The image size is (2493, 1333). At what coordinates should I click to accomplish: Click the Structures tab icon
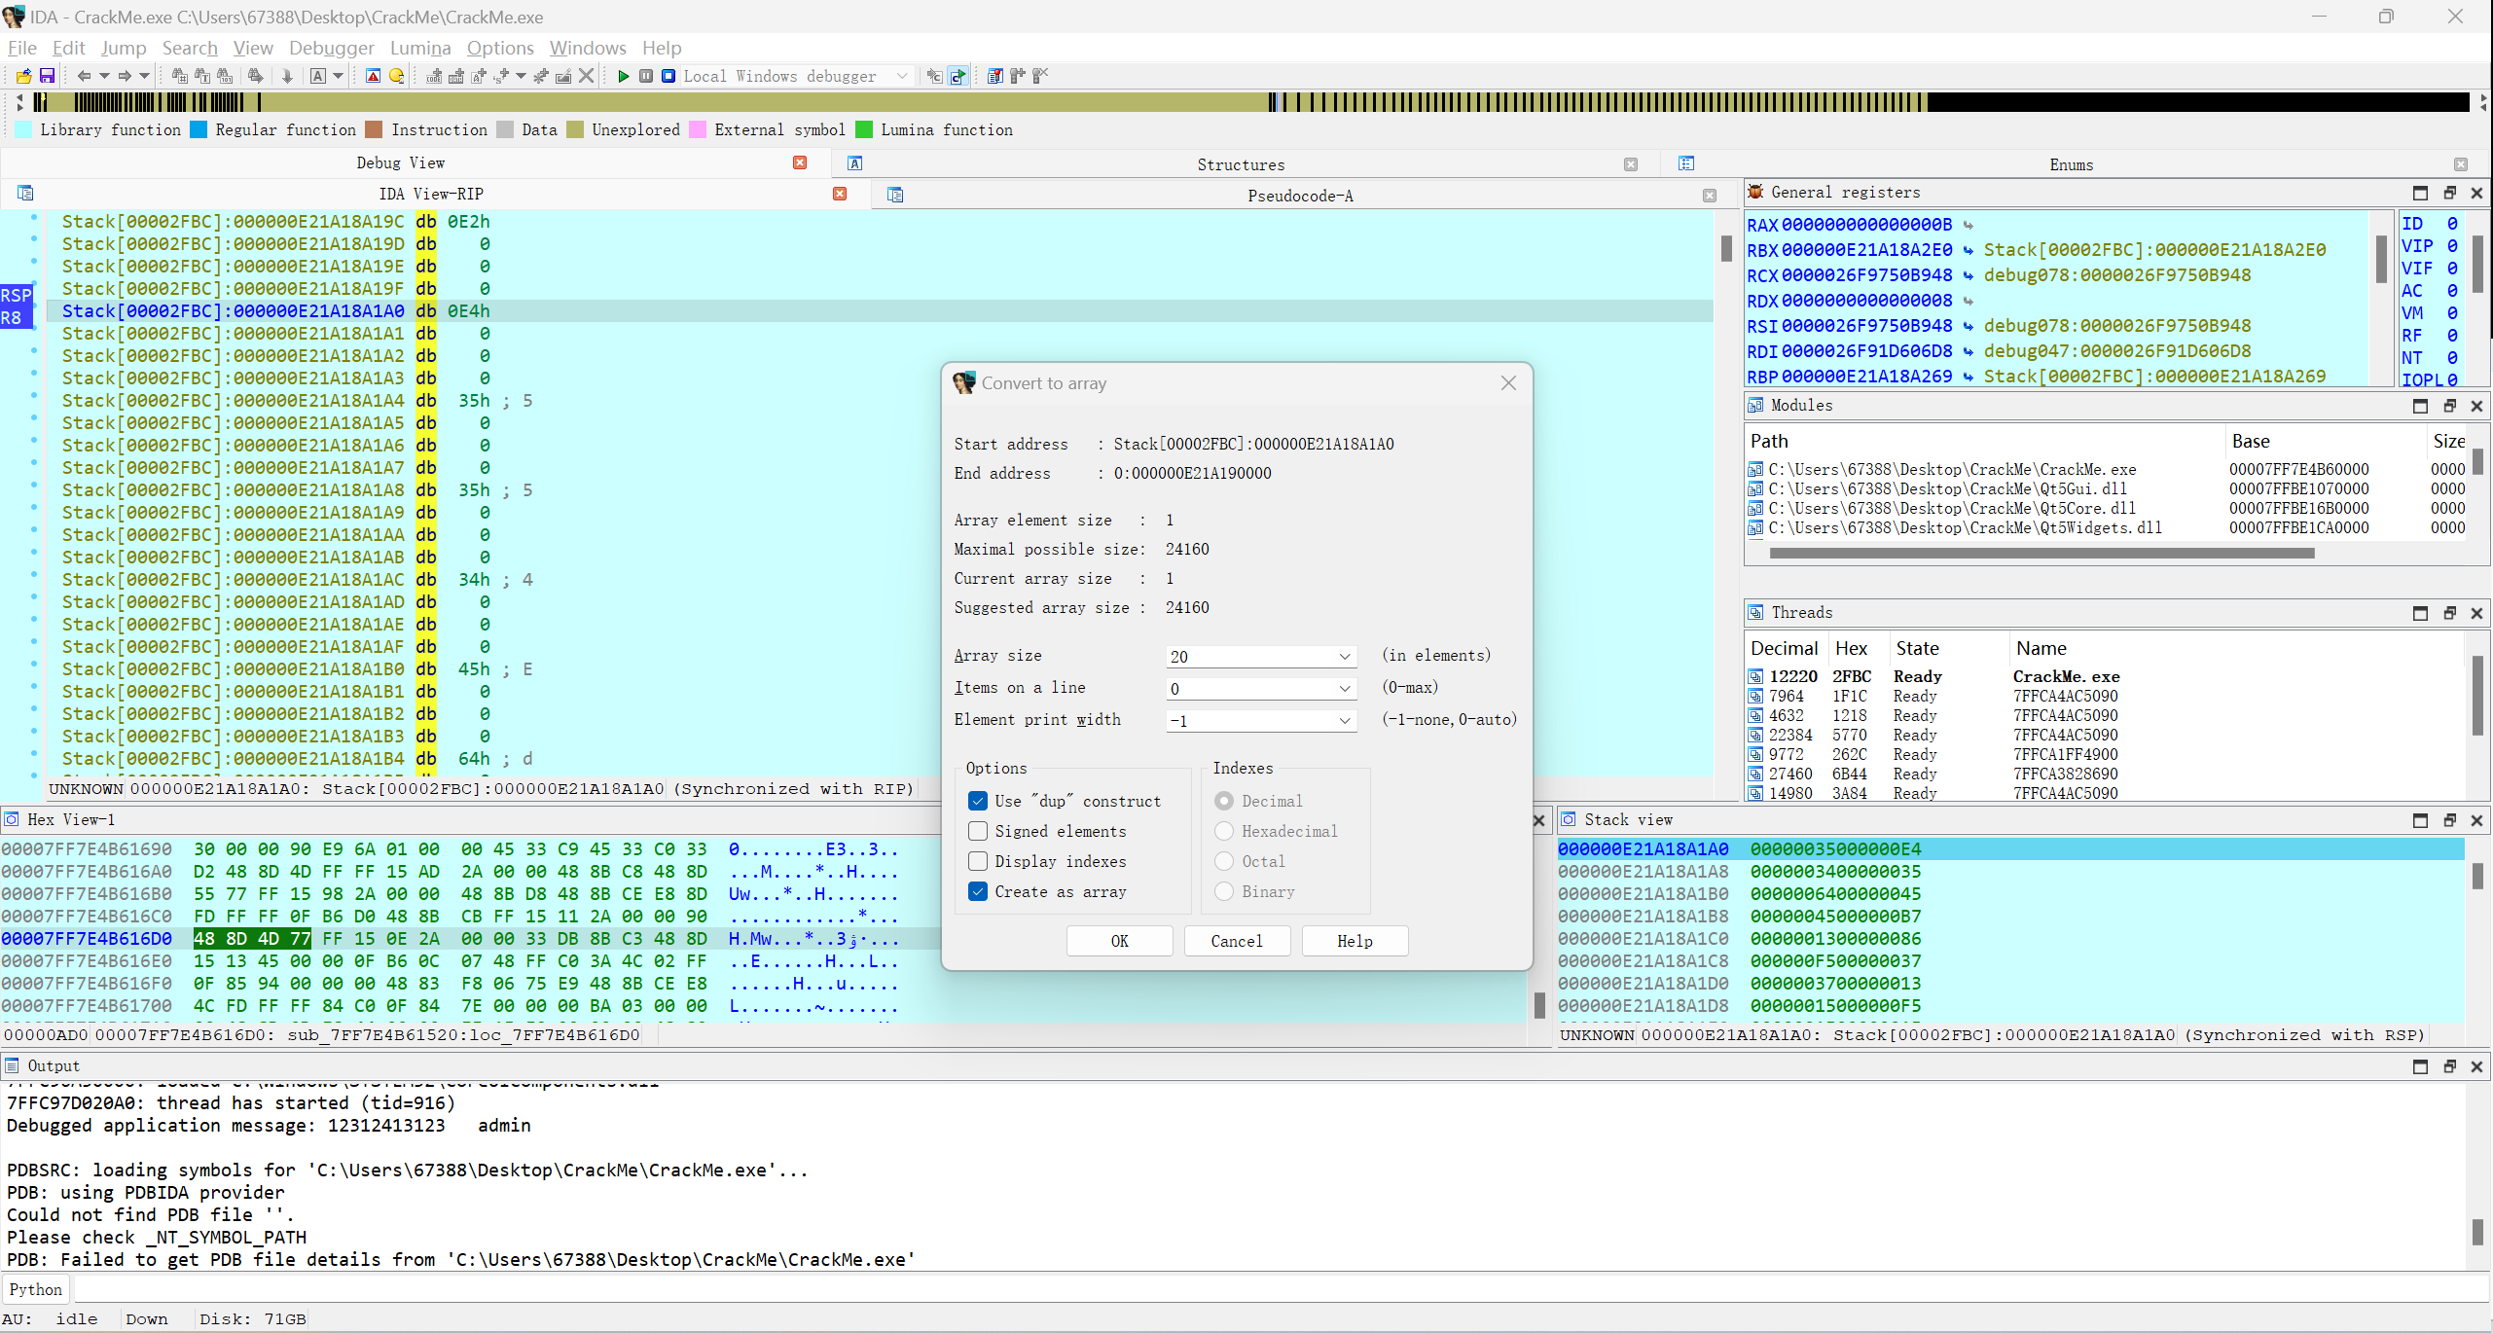point(855,163)
